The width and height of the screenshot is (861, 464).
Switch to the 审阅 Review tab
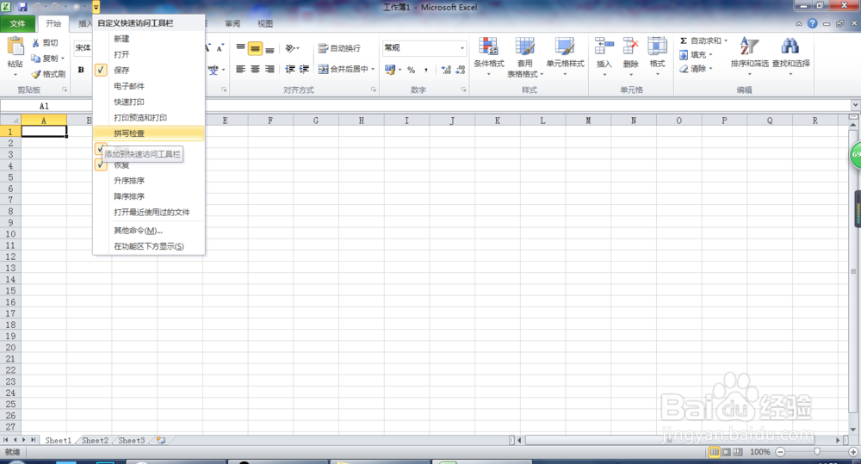click(x=232, y=23)
